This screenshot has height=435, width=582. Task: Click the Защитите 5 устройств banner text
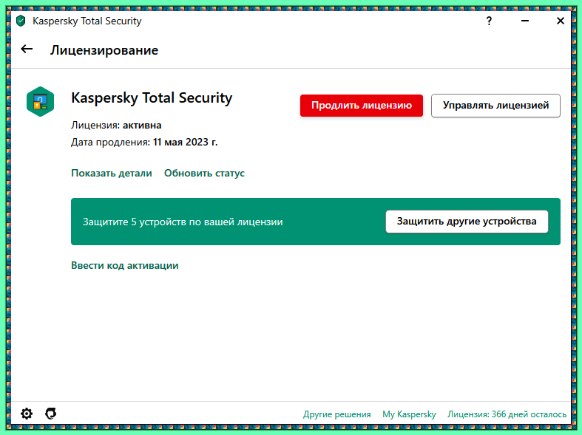pyautogui.click(x=183, y=222)
